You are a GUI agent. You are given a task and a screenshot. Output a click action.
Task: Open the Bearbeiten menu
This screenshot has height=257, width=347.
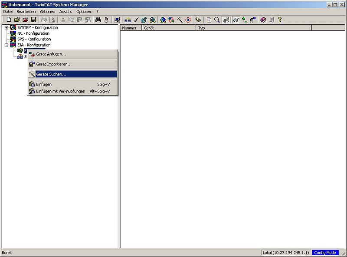pos(26,12)
